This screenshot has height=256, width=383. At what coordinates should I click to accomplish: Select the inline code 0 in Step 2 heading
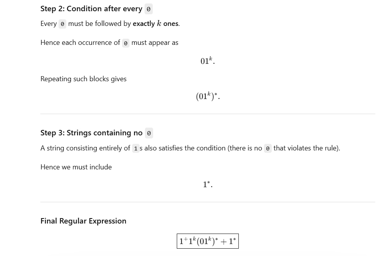[x=148, y=9]
